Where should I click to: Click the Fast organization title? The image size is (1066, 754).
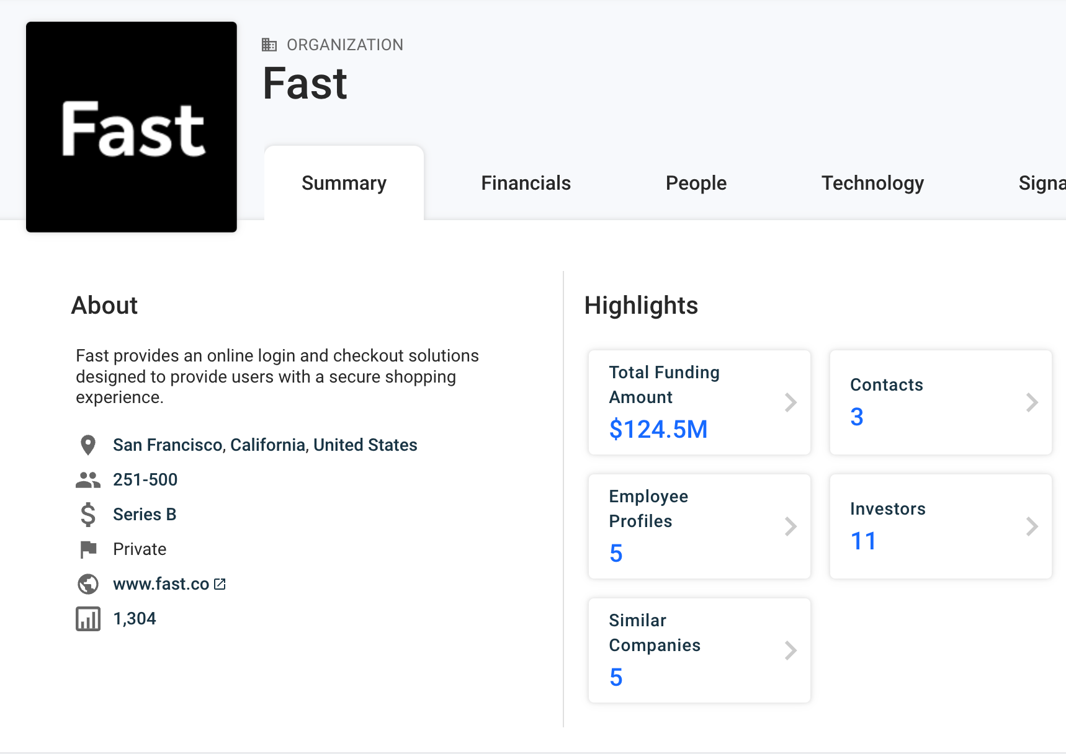305,84
